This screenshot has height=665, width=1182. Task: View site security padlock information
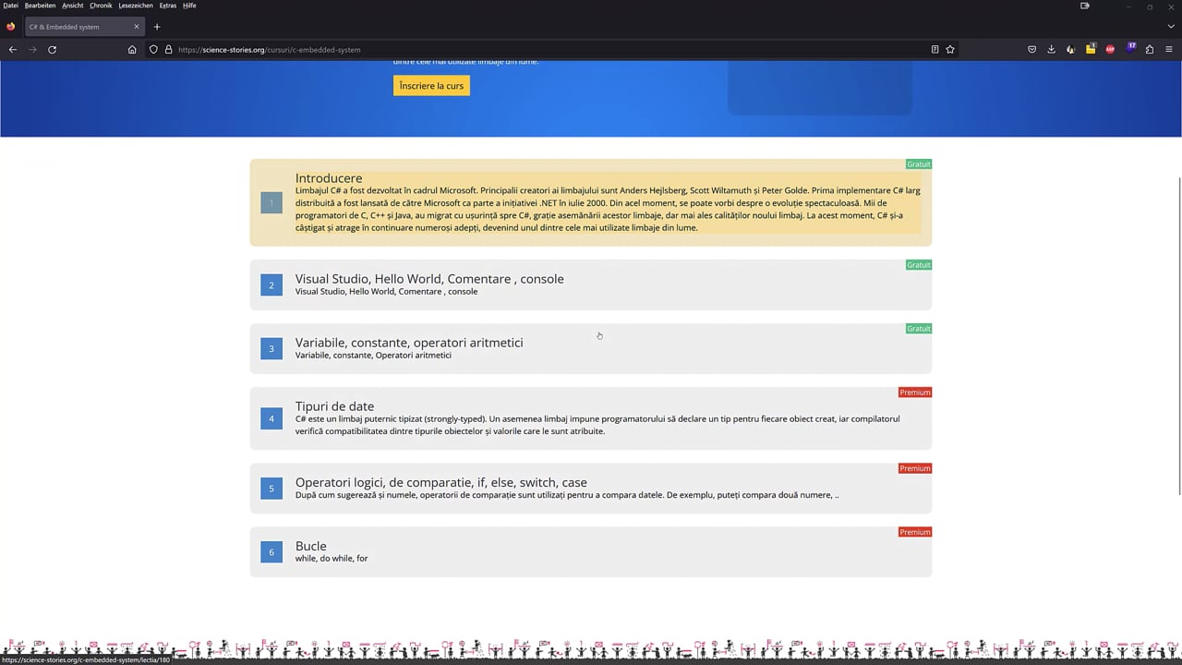point(168,49)
